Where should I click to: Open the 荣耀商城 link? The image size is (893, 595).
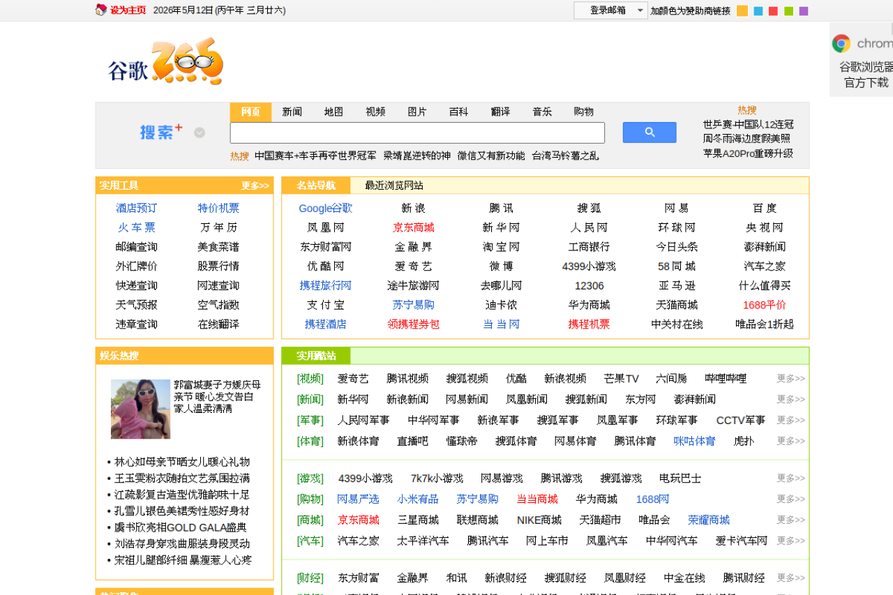(709, 520)
